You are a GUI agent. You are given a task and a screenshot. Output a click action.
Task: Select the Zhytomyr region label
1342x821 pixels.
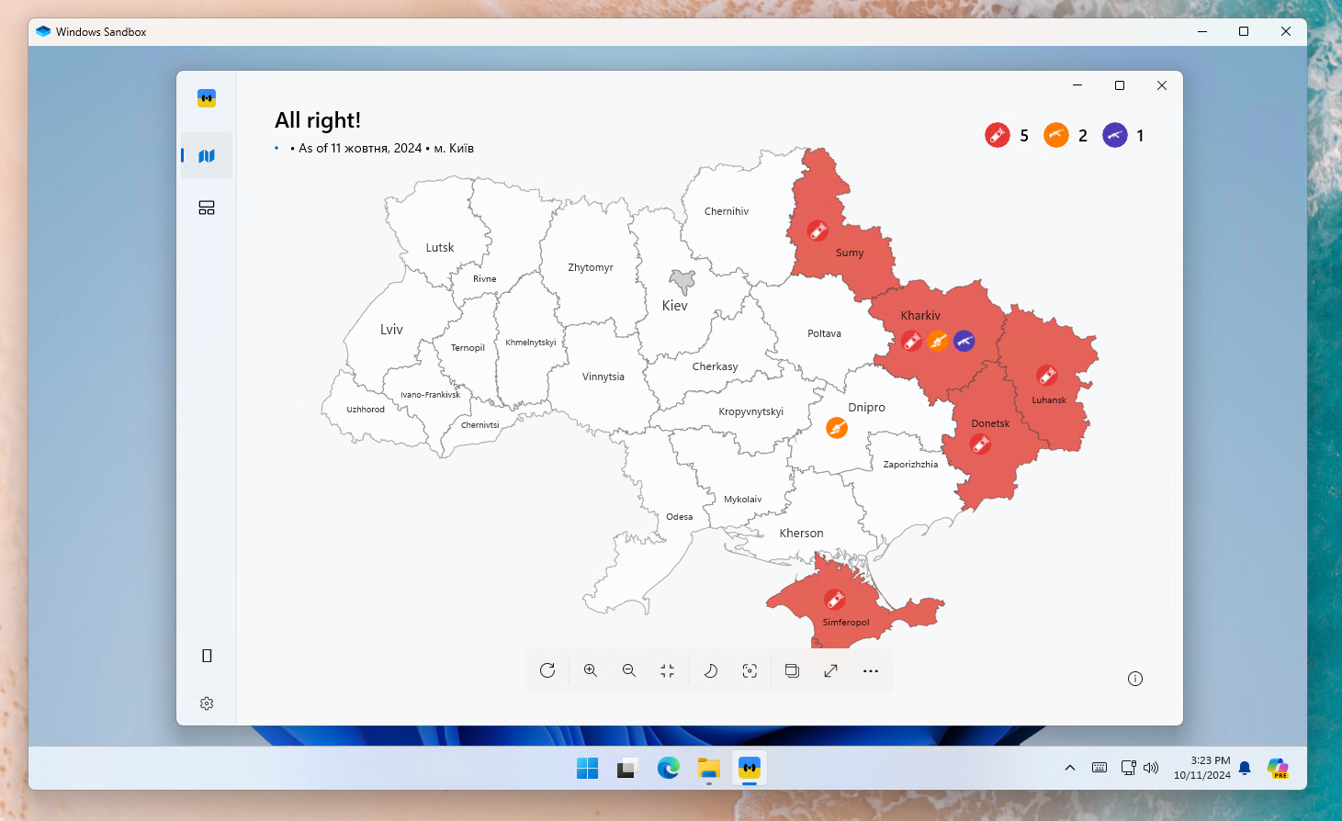click(591, 267)
